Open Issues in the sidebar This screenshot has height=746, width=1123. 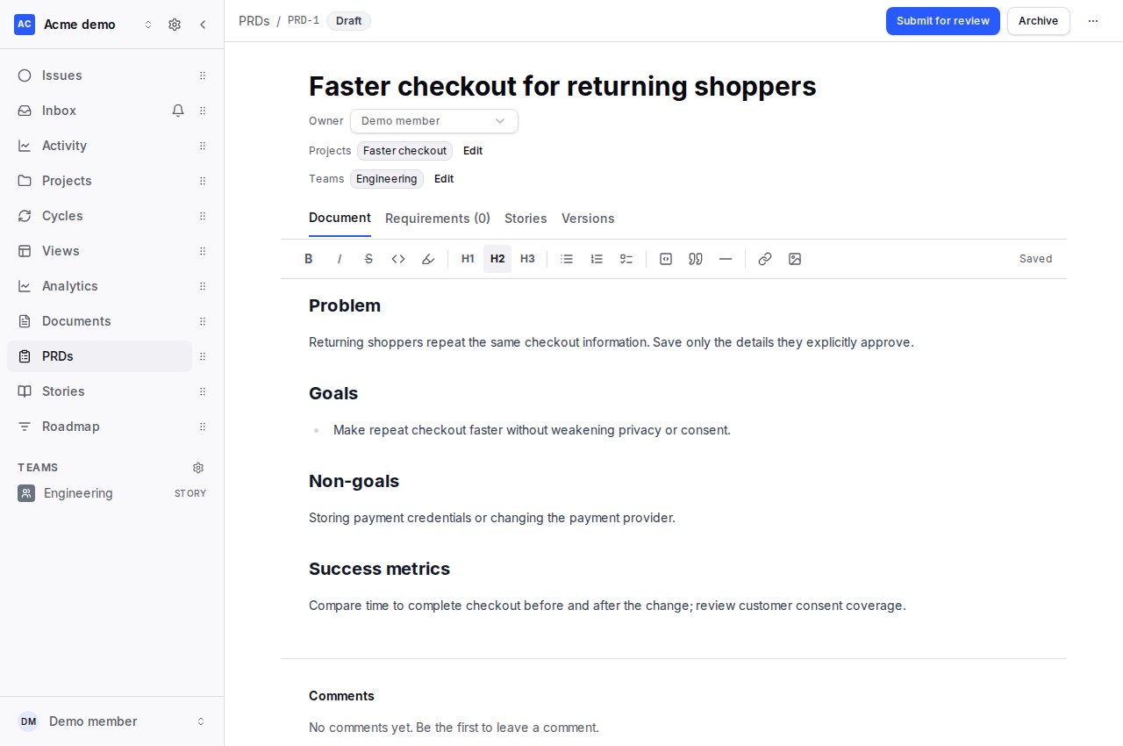pos(100,75)
